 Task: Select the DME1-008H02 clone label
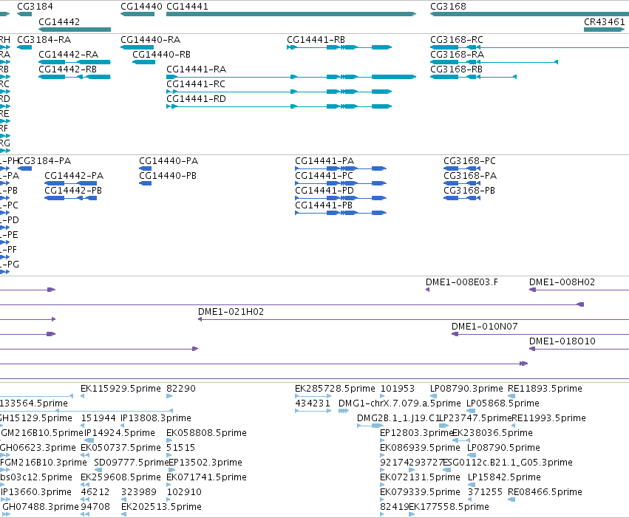[562, 282]
